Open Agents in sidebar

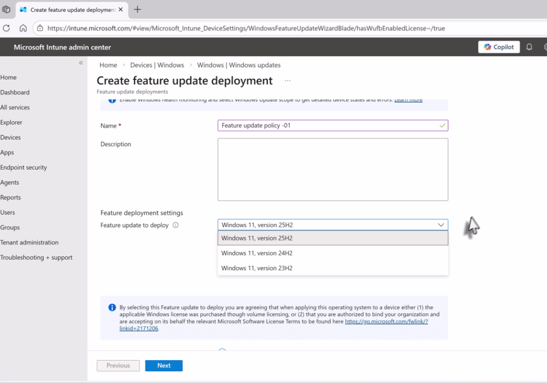[x=10, y=183]
